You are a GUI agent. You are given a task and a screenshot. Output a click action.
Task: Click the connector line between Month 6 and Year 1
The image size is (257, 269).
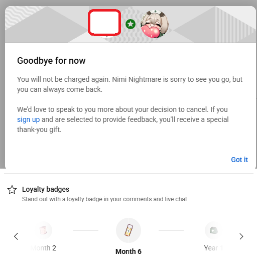(171, 230)
